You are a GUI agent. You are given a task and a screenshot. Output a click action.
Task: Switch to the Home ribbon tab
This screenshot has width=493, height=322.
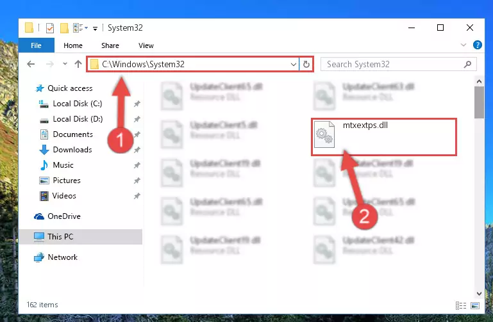tap(73, 45)
